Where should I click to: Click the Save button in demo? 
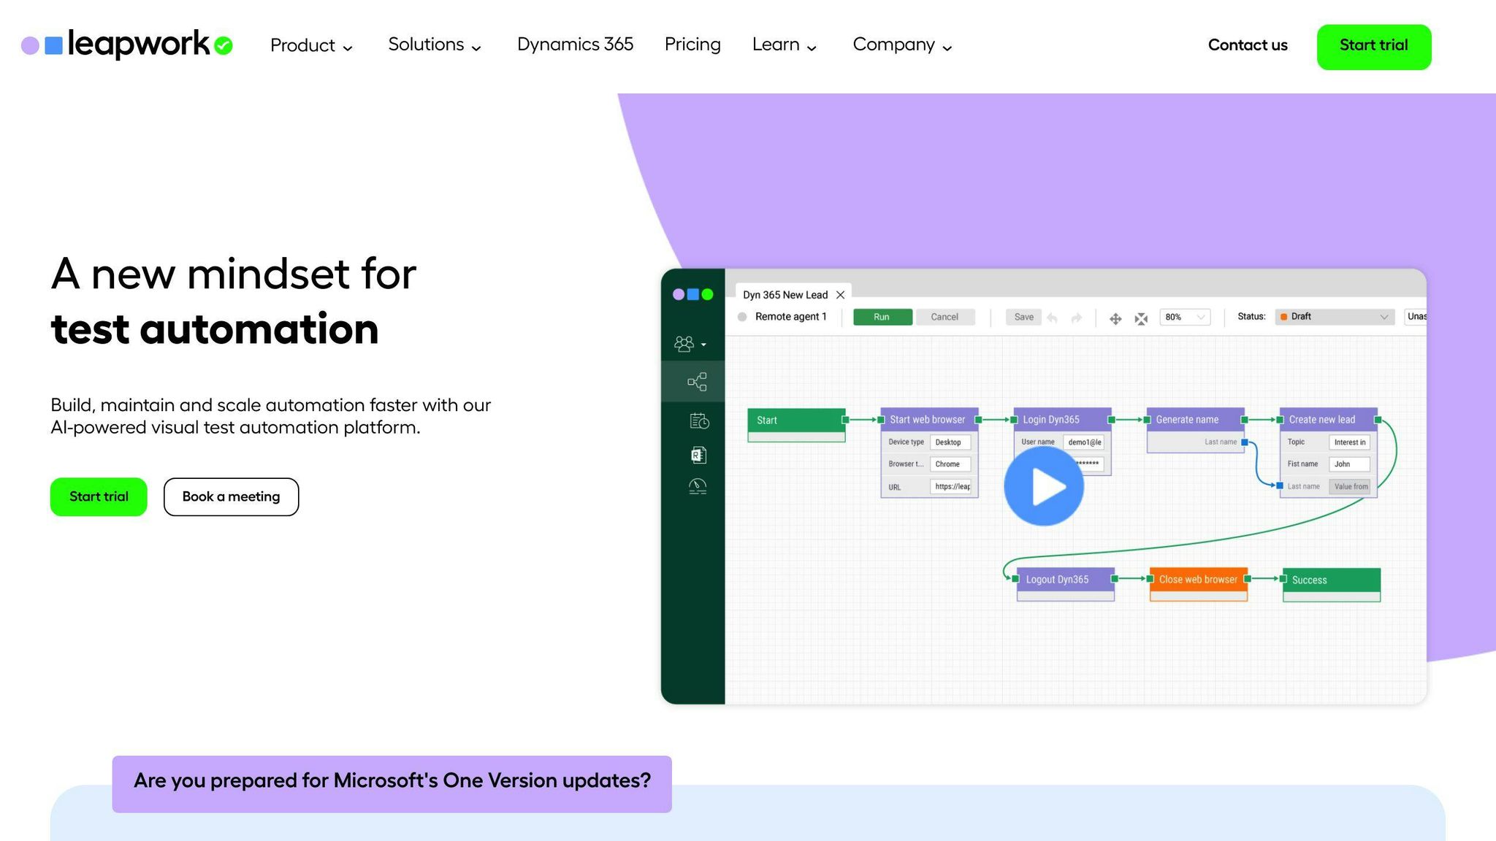coord(1023,317)
